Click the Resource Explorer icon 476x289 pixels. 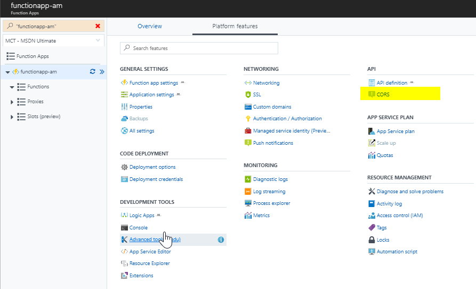(124, 263)
